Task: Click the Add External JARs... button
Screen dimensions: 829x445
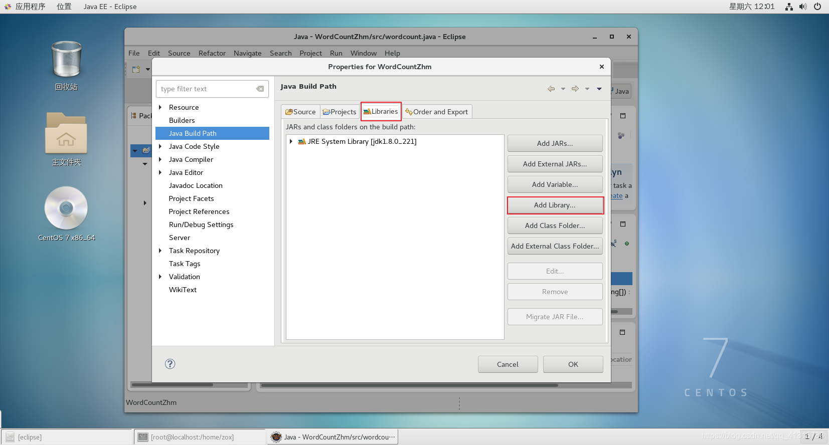Action: pos(555,164)
